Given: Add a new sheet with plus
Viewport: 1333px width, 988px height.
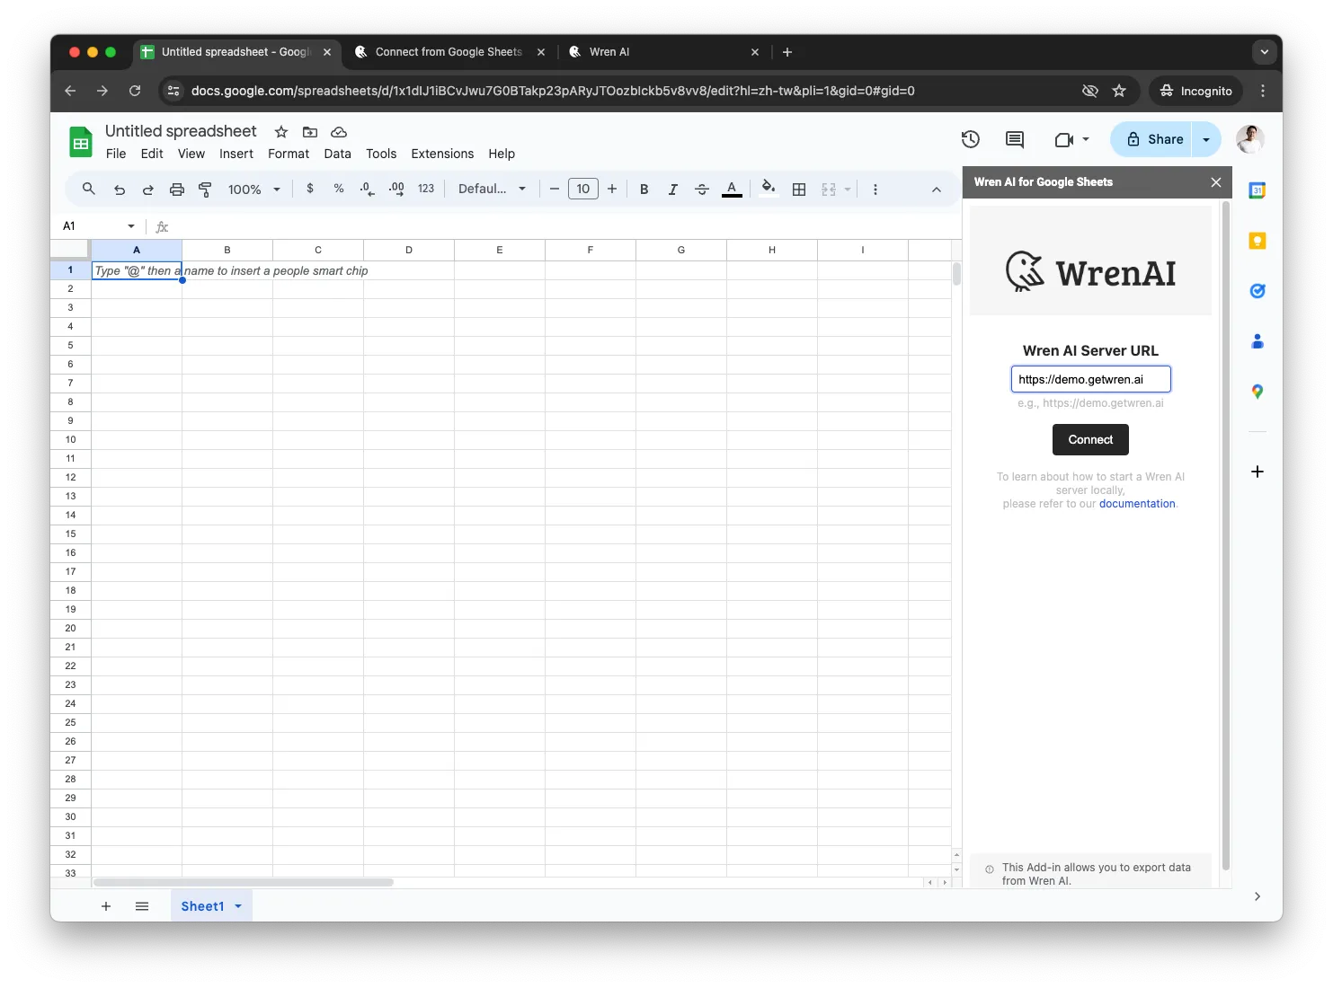Looking at the screenshot, I should (x=106, y=906).
